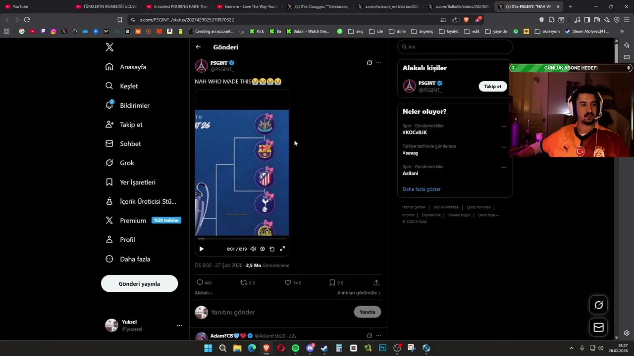
Task: Switch to x.com/scissors_edit tab
Action: coord(389,6)
